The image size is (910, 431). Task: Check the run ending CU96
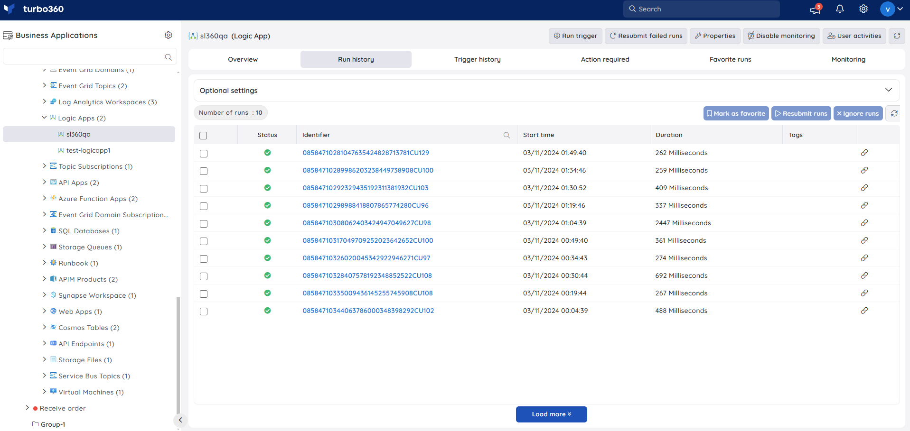204,206
